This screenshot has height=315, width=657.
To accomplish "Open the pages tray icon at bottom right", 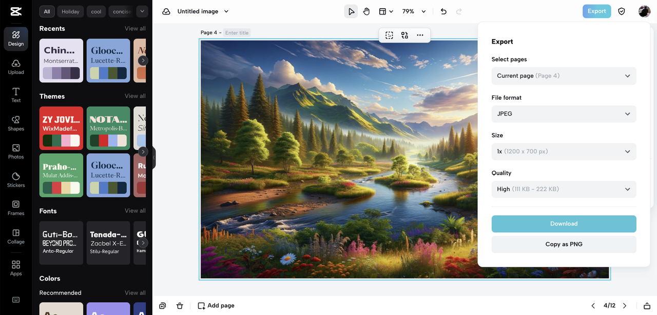I will pyautogui.click(x=647, y=306).
